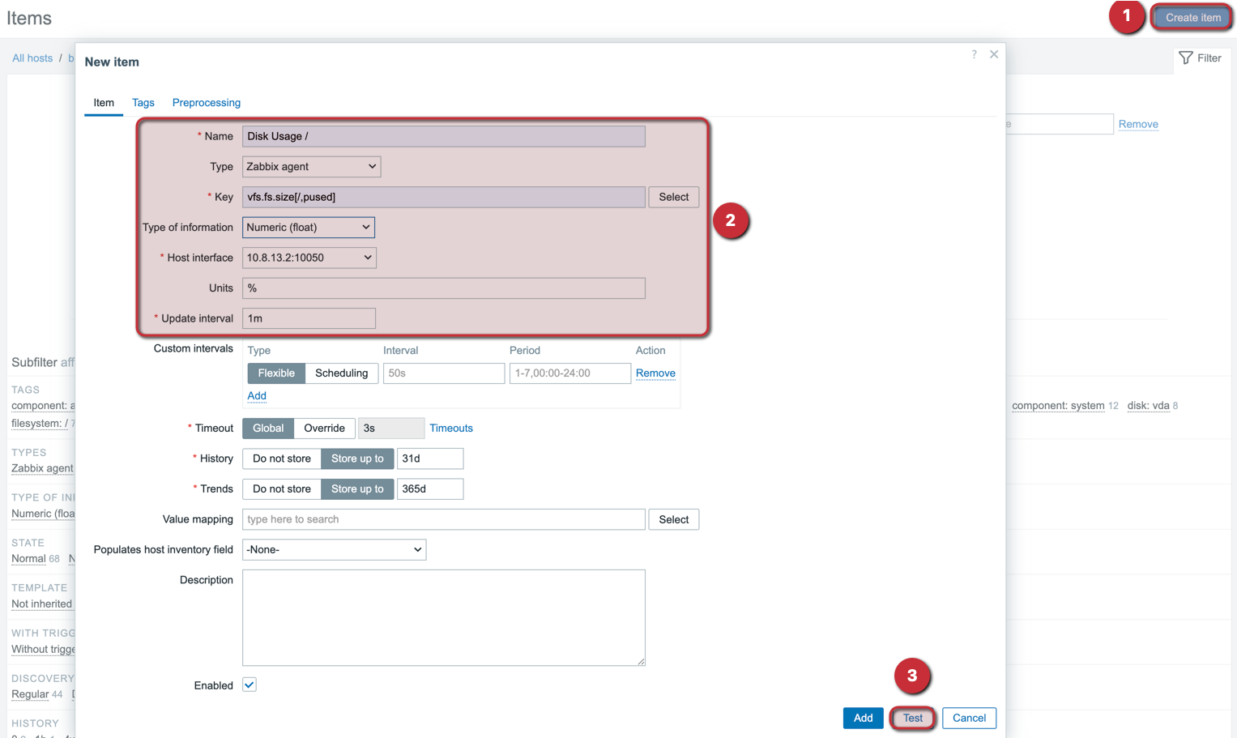Click the Update interval field
Viewport: 1237px width, 738px height.
309,318
